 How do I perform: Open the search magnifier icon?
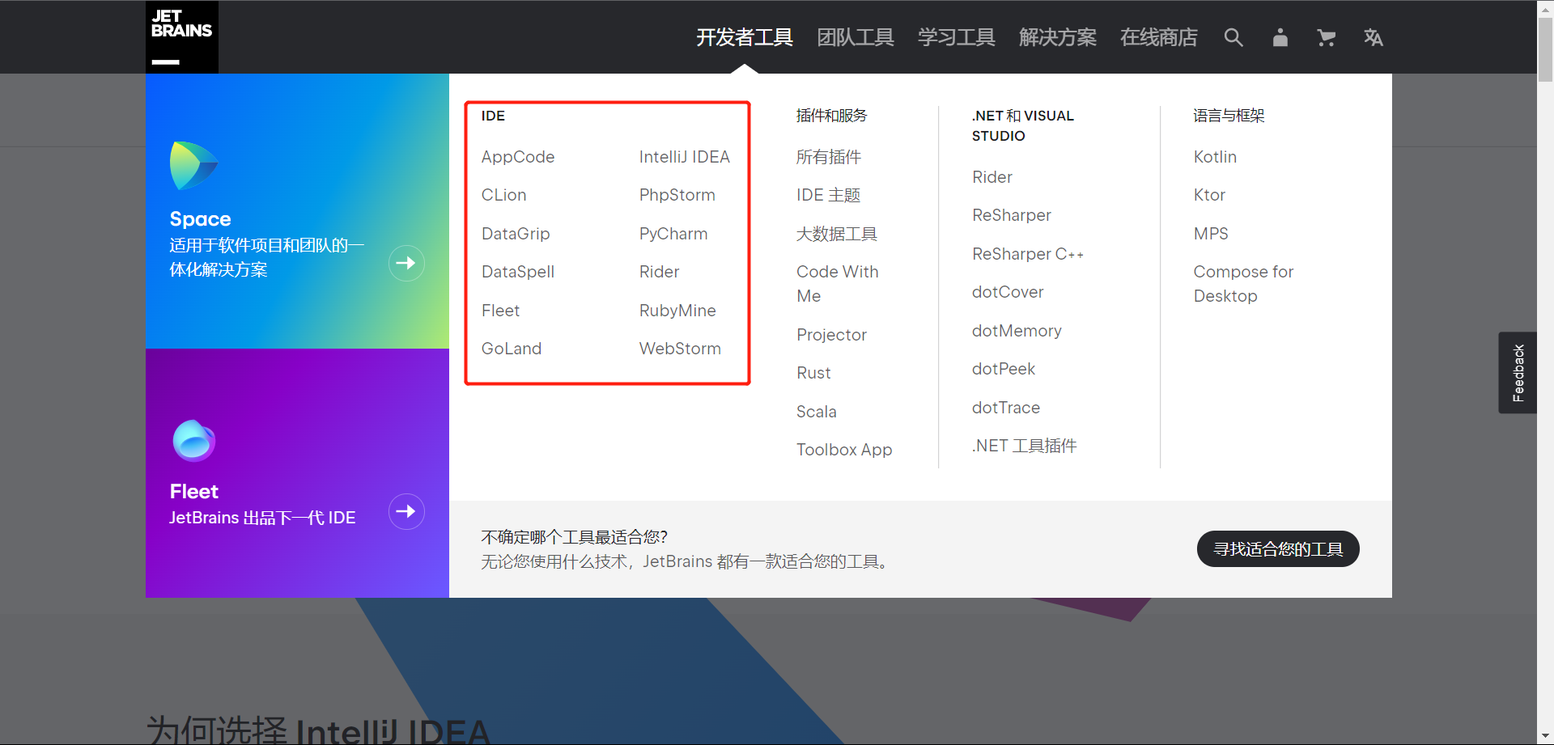coord(1233,37)
